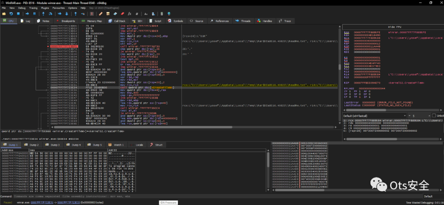Click the Run arrow icon

pos(26,14)
